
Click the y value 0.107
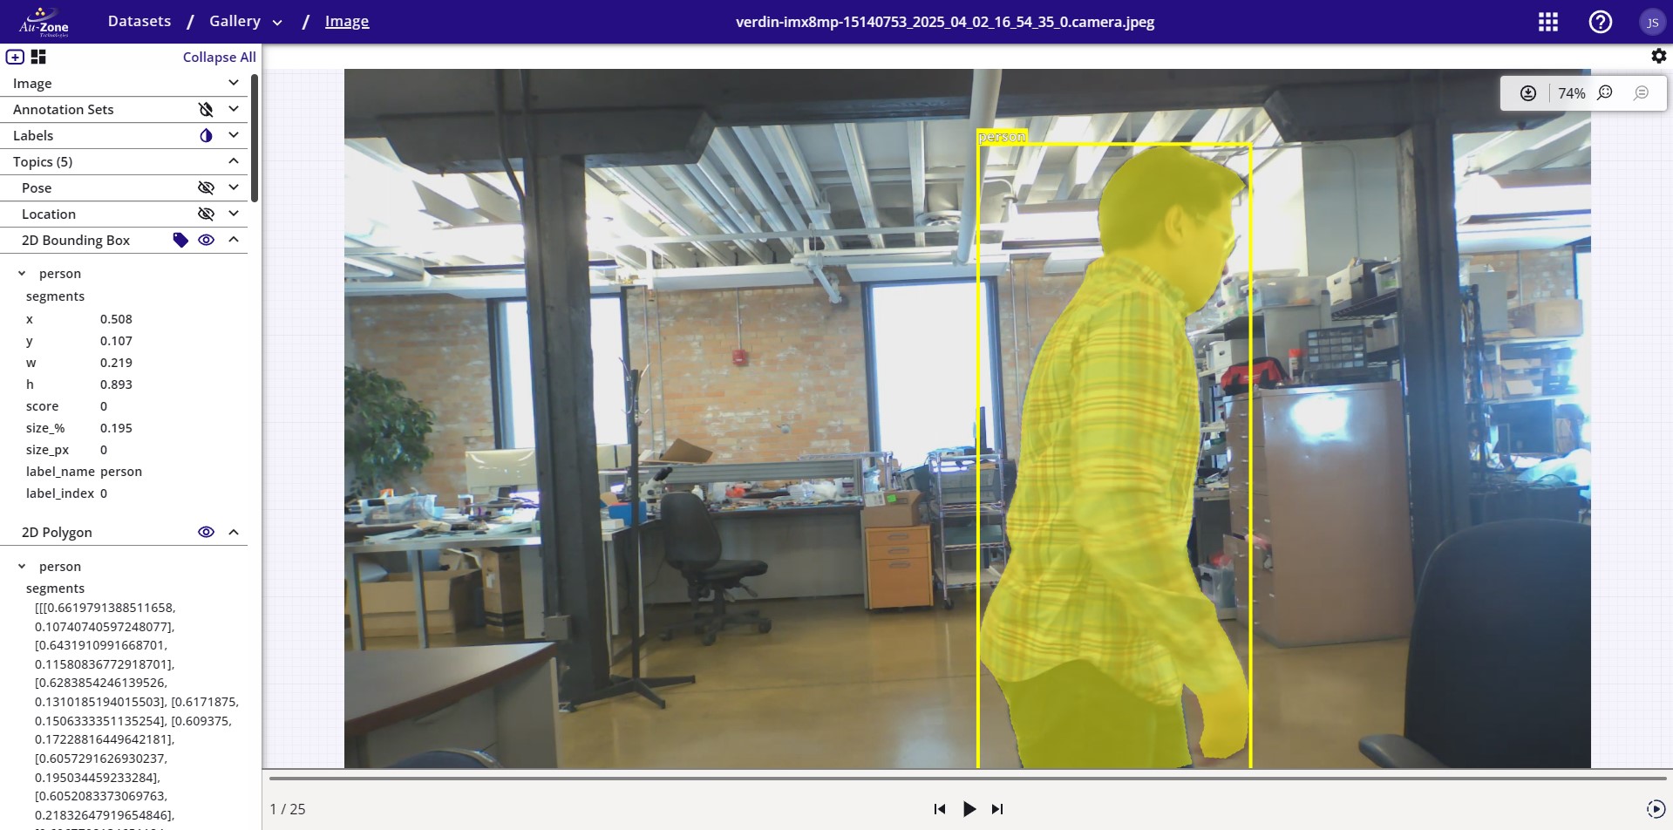click(116, 341)
